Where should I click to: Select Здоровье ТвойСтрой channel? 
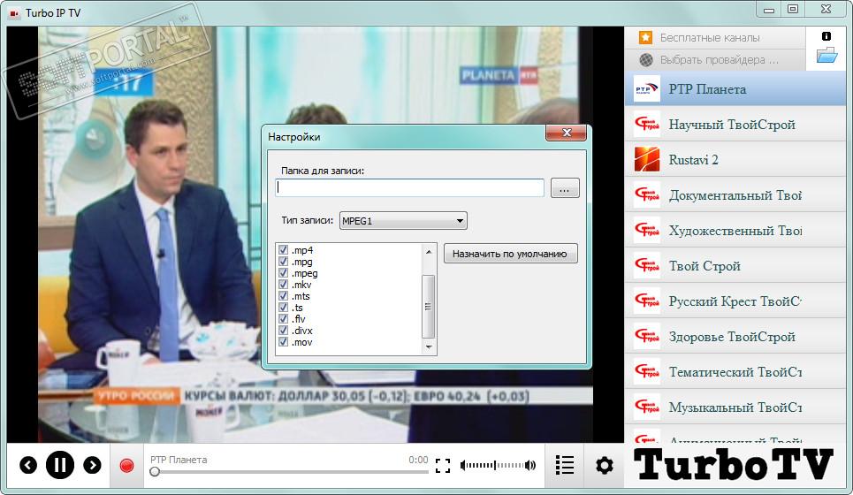735,336
